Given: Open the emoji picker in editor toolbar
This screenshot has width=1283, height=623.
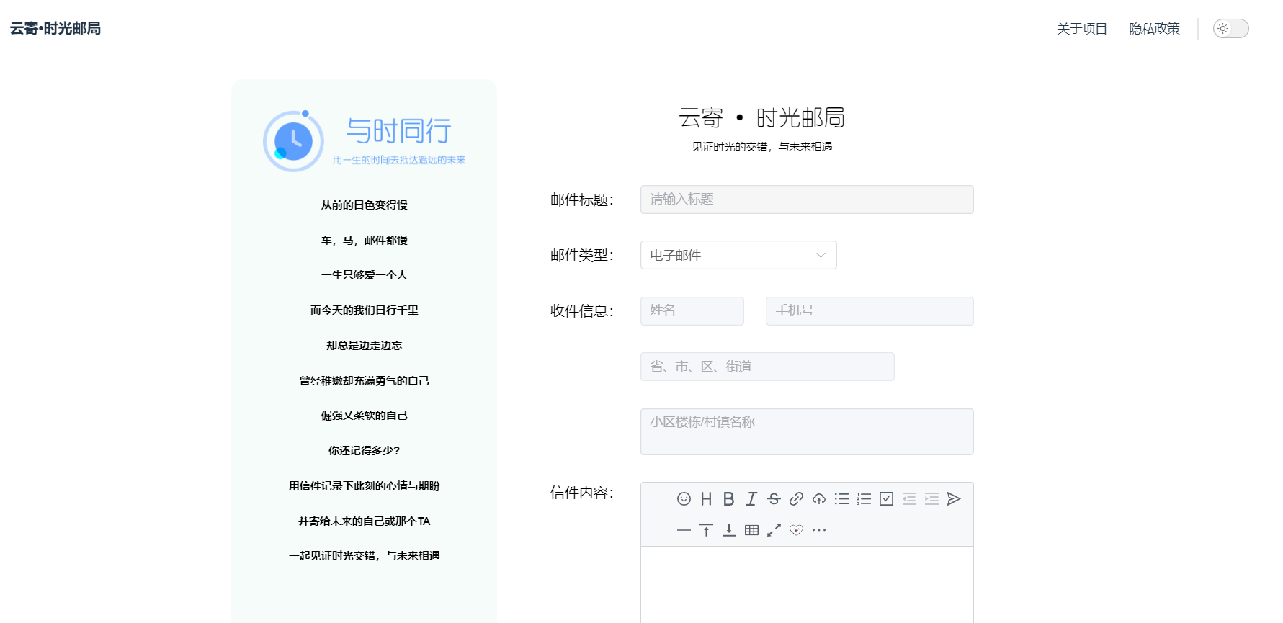Looking at the screenshot, I should tap(684, 498).
